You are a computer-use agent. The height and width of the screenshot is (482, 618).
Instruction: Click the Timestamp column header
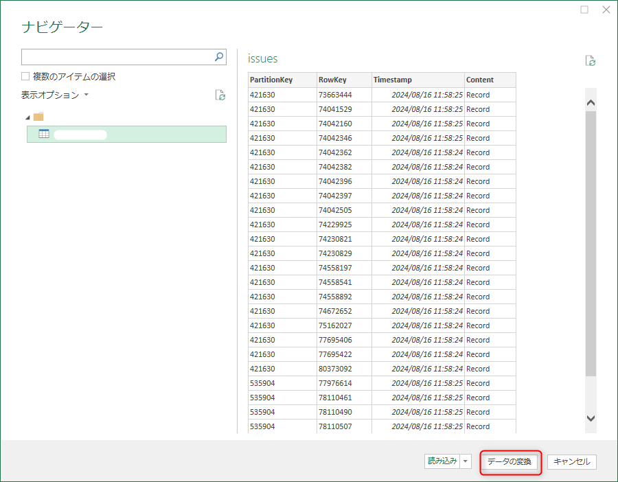[418, 80]
